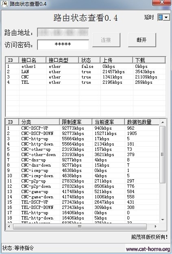Click the 上传 column header

pyautogui.click(x=116, y=60)
